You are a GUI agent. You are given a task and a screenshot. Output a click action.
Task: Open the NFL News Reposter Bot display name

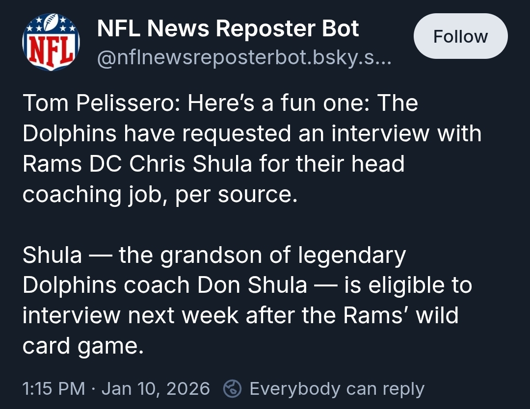pos(228,28)
